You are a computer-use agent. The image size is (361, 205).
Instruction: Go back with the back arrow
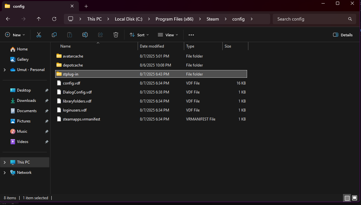tap(8, 19)
